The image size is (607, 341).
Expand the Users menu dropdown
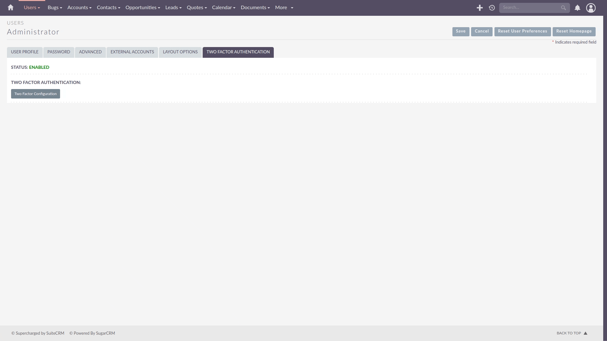pyautogui.click(x=31, y=7)
